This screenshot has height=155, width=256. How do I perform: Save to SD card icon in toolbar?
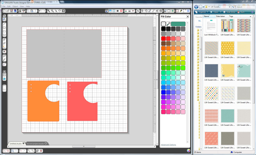tap(15, 11)
